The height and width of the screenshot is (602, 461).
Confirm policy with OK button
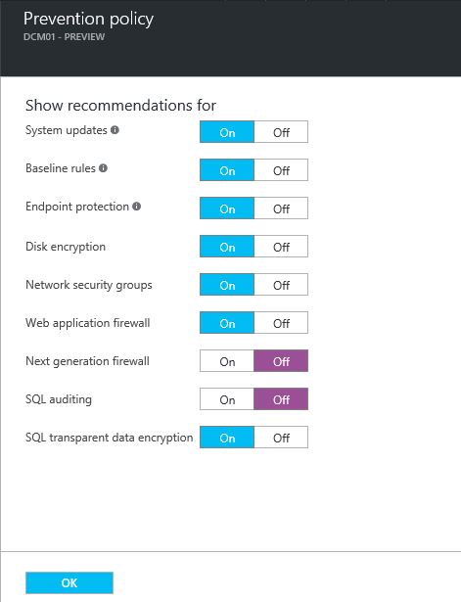[x=69, y=582]
